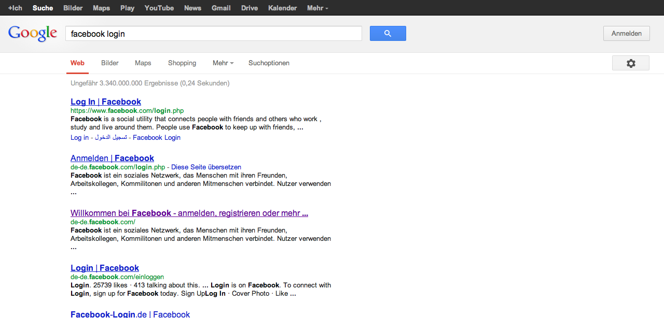
Task: Click into the search field with 'facebook login'
Action: point(213,34)
